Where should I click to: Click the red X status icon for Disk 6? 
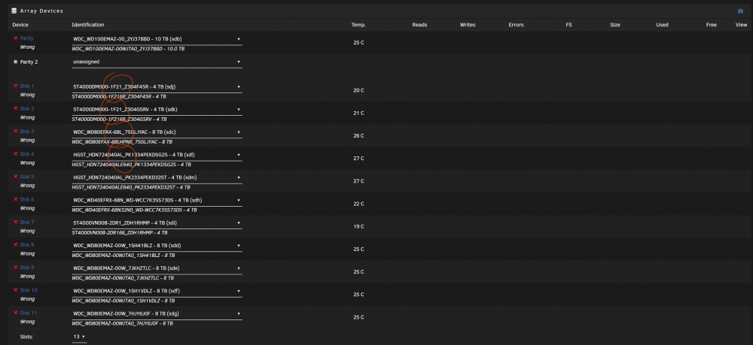(x=15, y=199)
